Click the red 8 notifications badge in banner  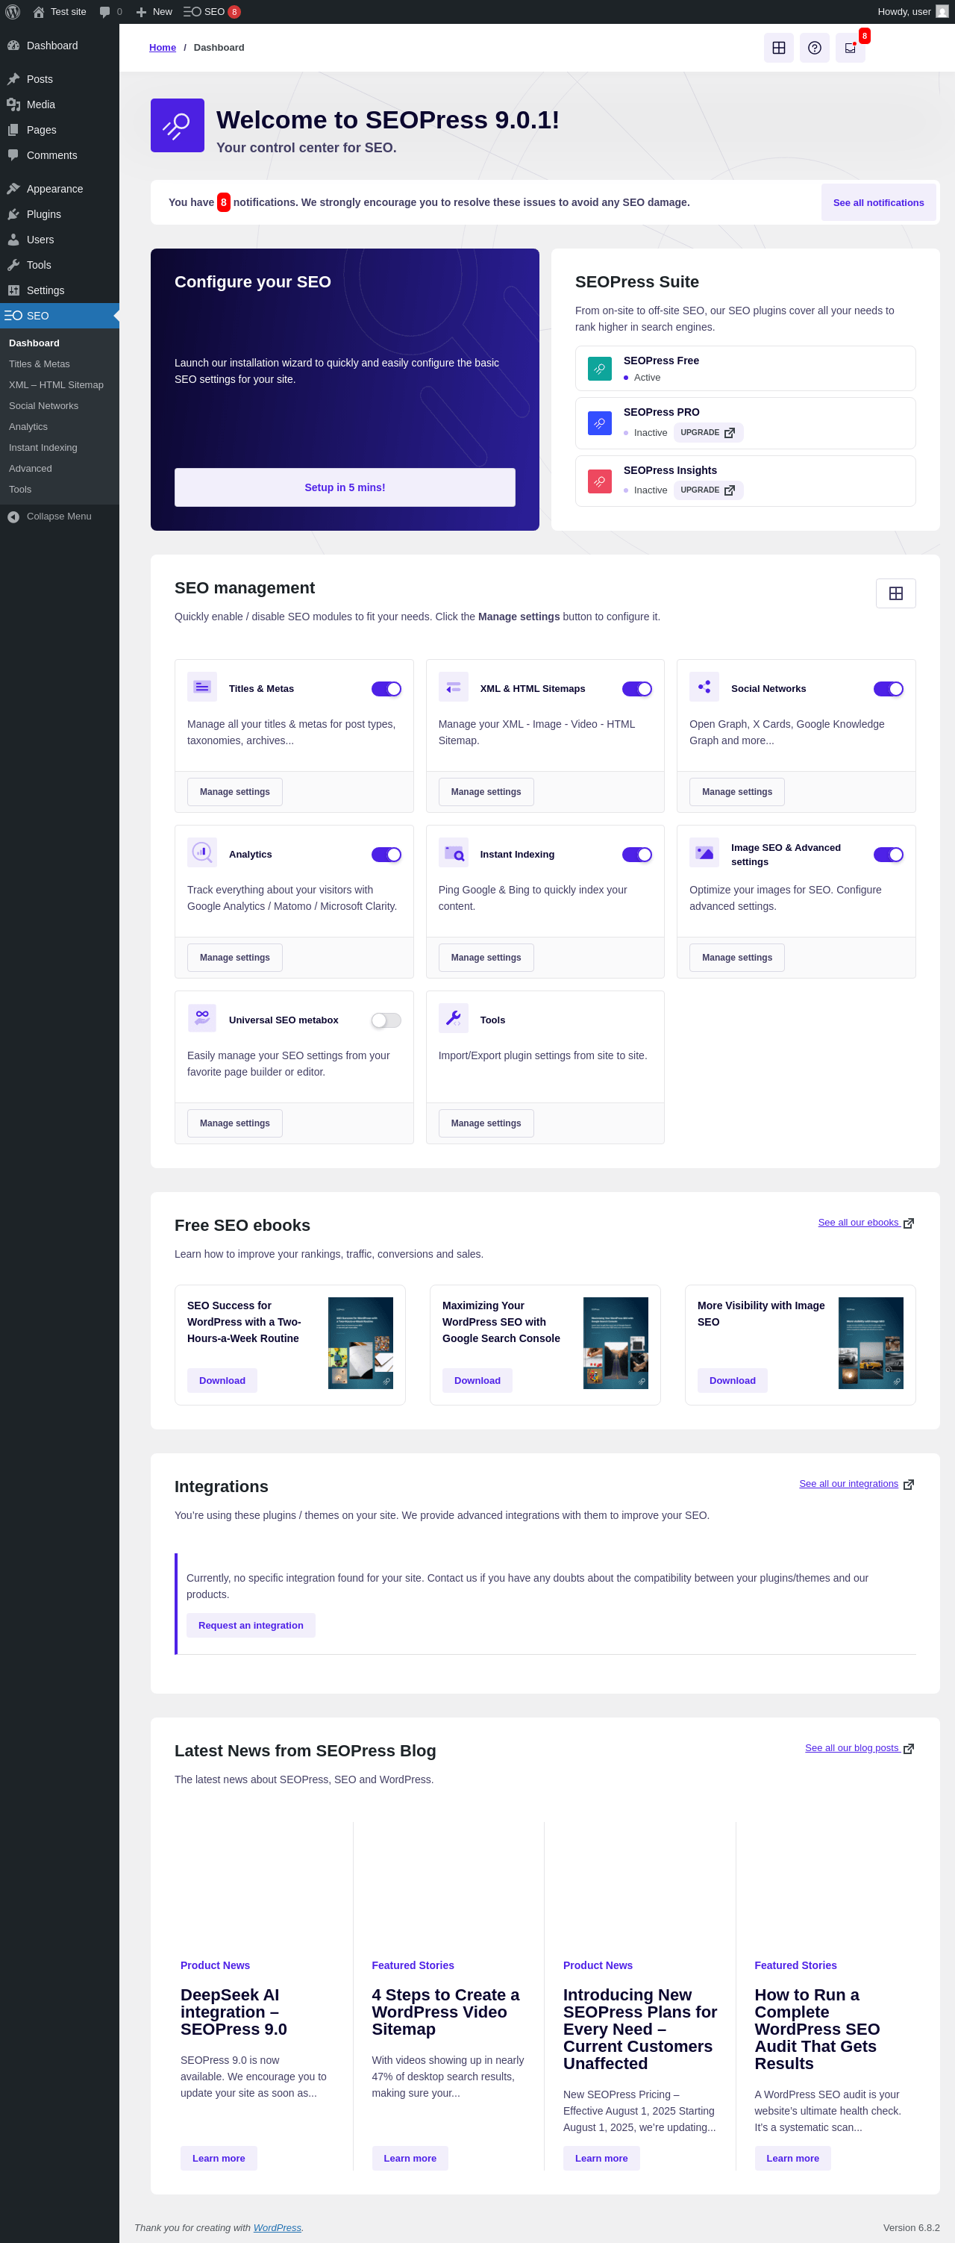pyautogui.click(x=224, y=202)
